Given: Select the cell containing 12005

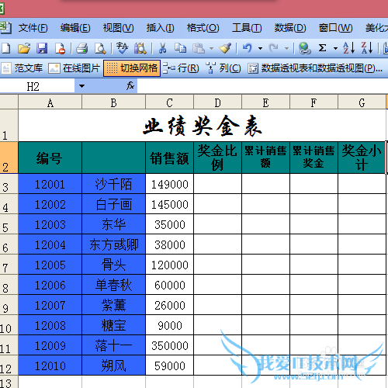Looking at the screenshot, I should pos(50,265).
